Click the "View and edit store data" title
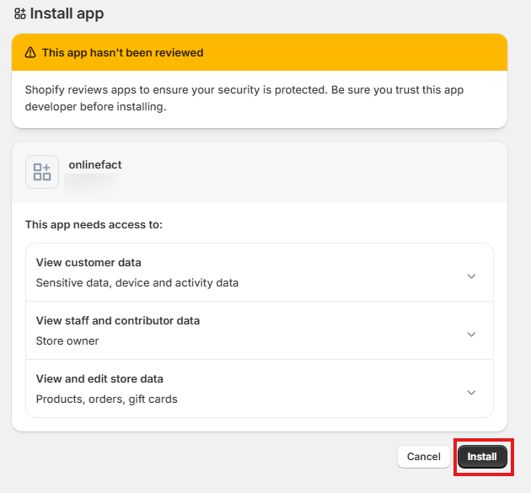This screenshot has height=493, width=531. (x=99, y=379)
